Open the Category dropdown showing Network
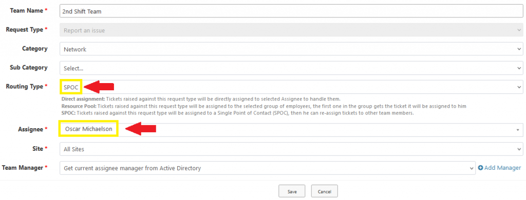The image size is (526, 200). coord(291,49)
